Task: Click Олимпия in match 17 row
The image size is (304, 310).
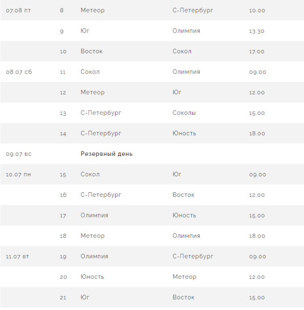Action: [x=94, y=215]
